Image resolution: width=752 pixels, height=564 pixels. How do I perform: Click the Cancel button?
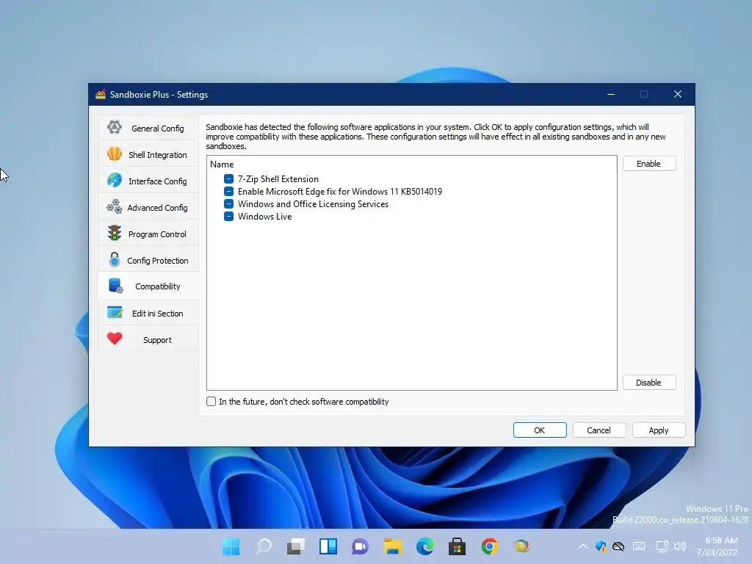[599, 430]
